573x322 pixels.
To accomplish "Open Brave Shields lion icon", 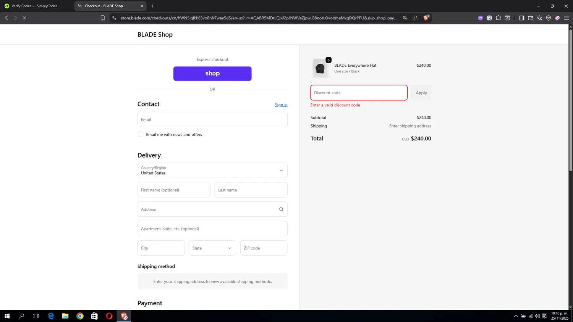I will tap(426, 18).
